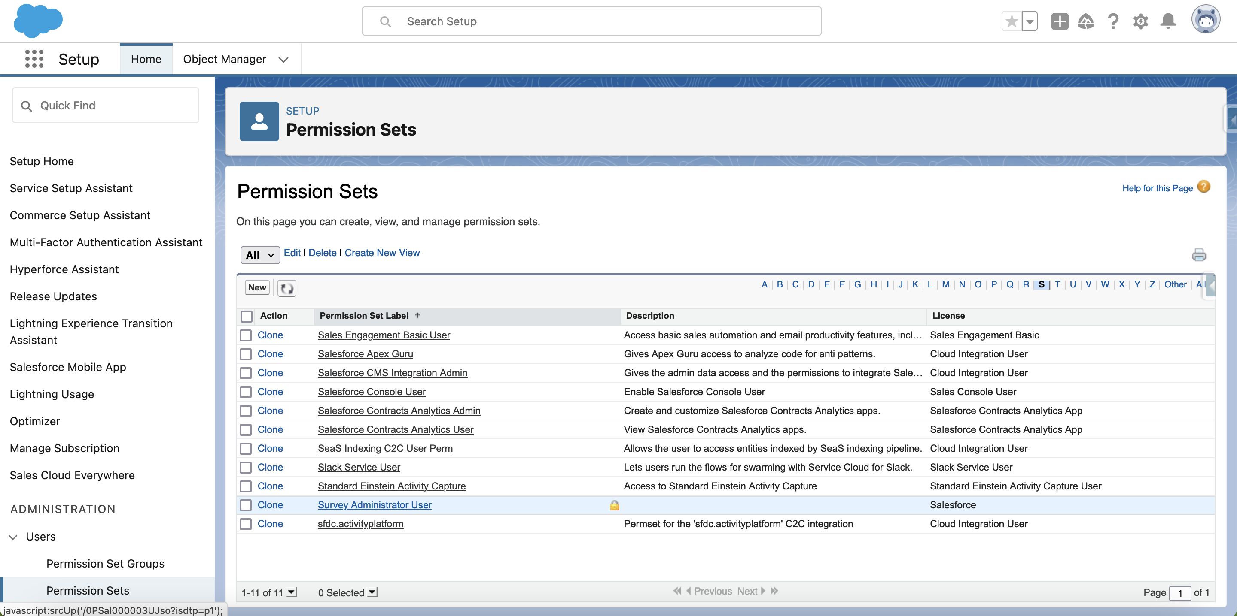The image size is (1237, 616).
Task: Open the 0 Selected dropdown
Action: click(x=373, y=592)
